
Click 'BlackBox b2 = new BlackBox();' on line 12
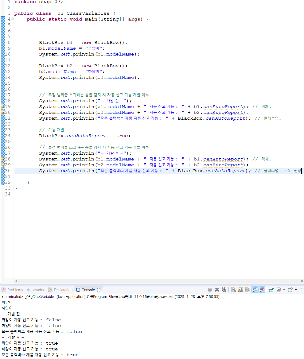[x=83, y=66]
